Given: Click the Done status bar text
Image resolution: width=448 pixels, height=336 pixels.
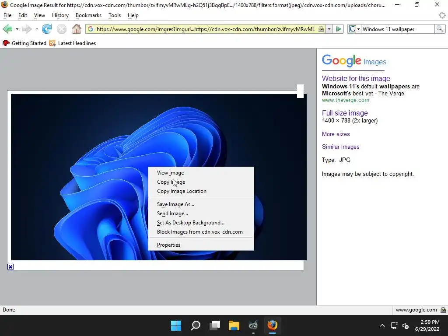Looking at the screenshot, I should (x=9, y=310).
